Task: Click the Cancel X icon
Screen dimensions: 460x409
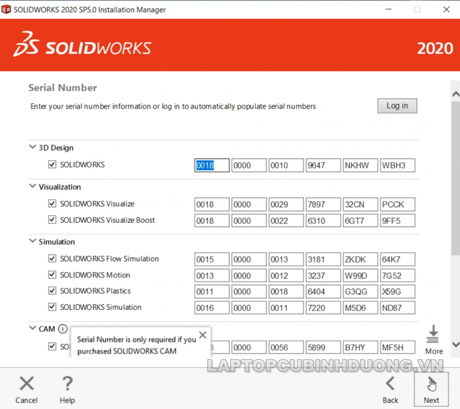Action: (x=26, y=384)
